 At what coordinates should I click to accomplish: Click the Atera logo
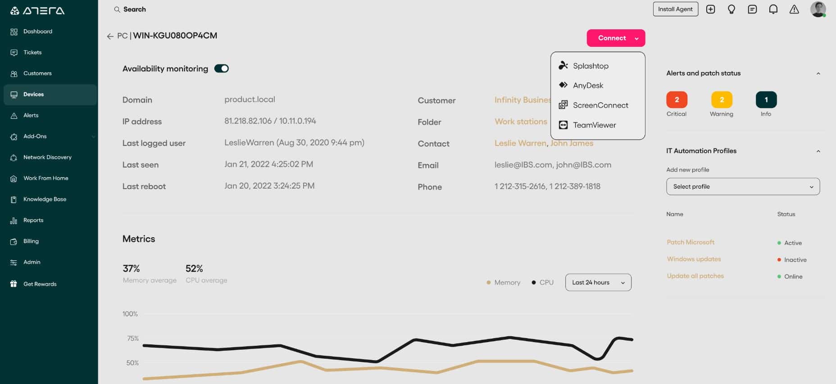[37, 10]
